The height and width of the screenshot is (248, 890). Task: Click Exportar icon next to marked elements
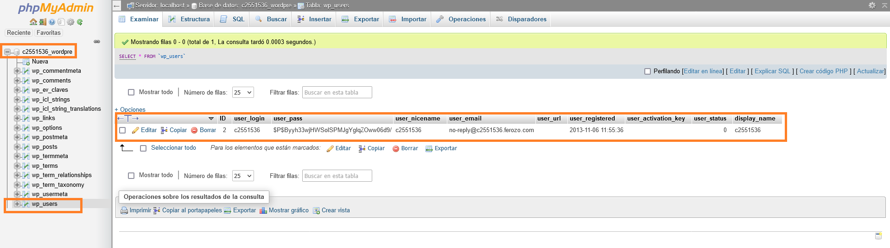[x=429, y=149]
